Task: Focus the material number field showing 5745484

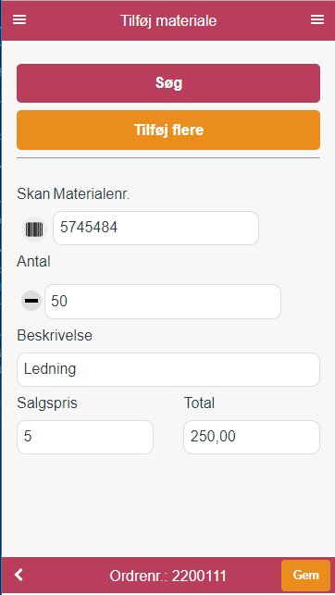Action: 155,228
